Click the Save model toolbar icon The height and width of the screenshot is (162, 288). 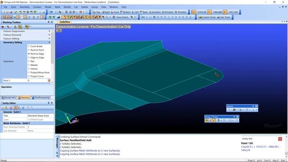(x=11, y=12)
